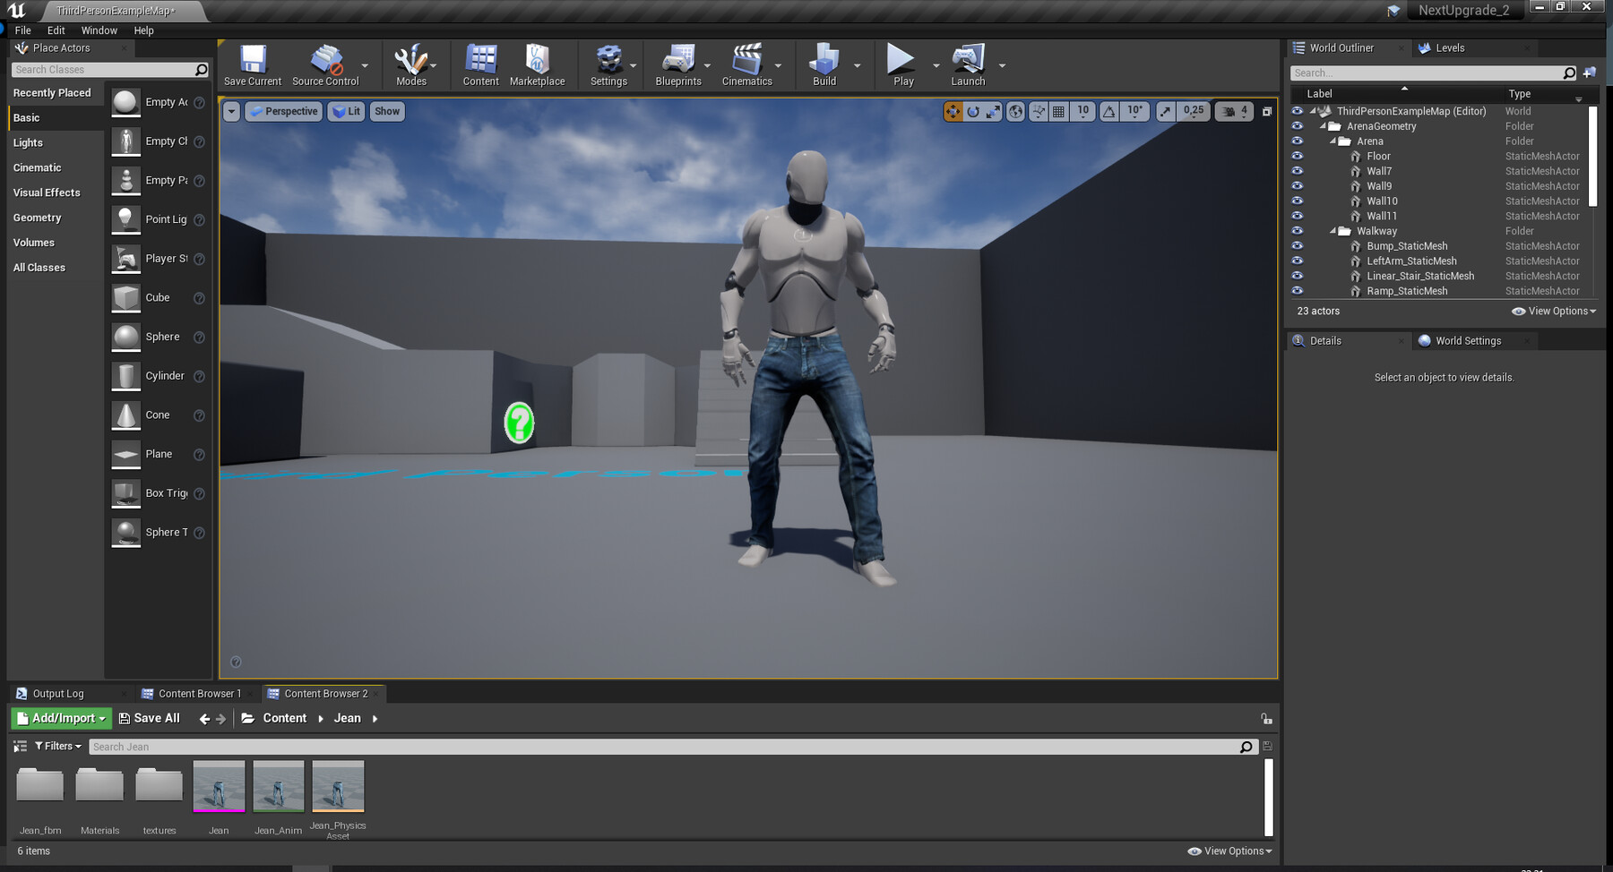
Task: Open the Filters dropdown in Content Browser
Action: pos(58,747)
